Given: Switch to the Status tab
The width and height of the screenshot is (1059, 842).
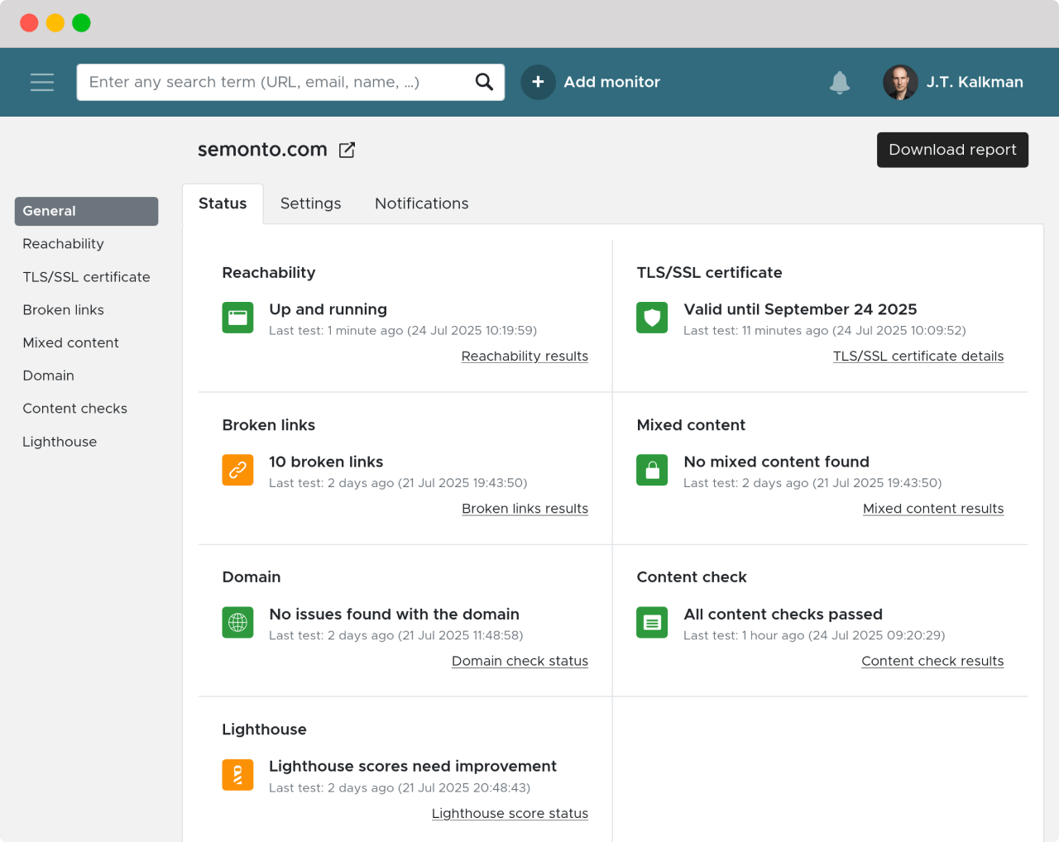Looking at the screenshot, I should click(223, 203).
